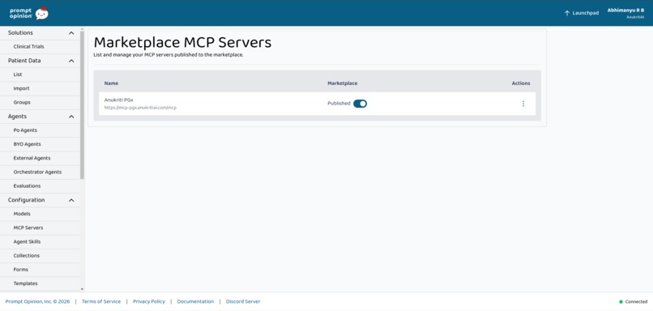The width and height of the screenshot is (653, 311).
Task: Click the Marketplace column header
Action: [343, 83]
